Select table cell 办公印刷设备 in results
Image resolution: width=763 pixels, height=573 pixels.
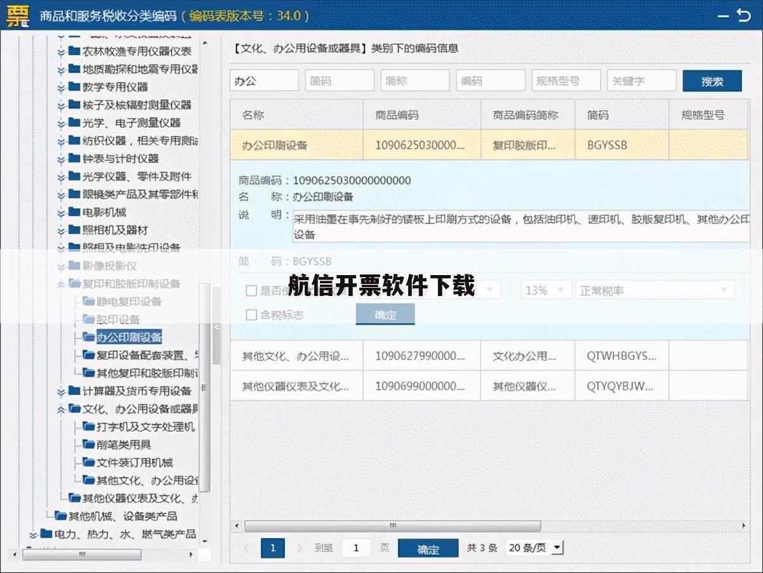tap(296, 145)
